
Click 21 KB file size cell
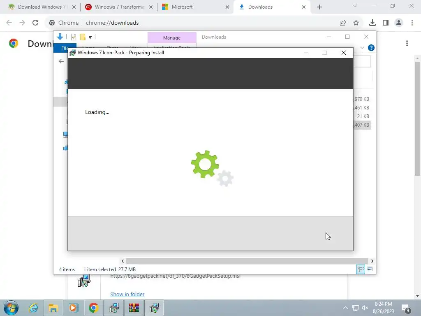tap(363, 116)
